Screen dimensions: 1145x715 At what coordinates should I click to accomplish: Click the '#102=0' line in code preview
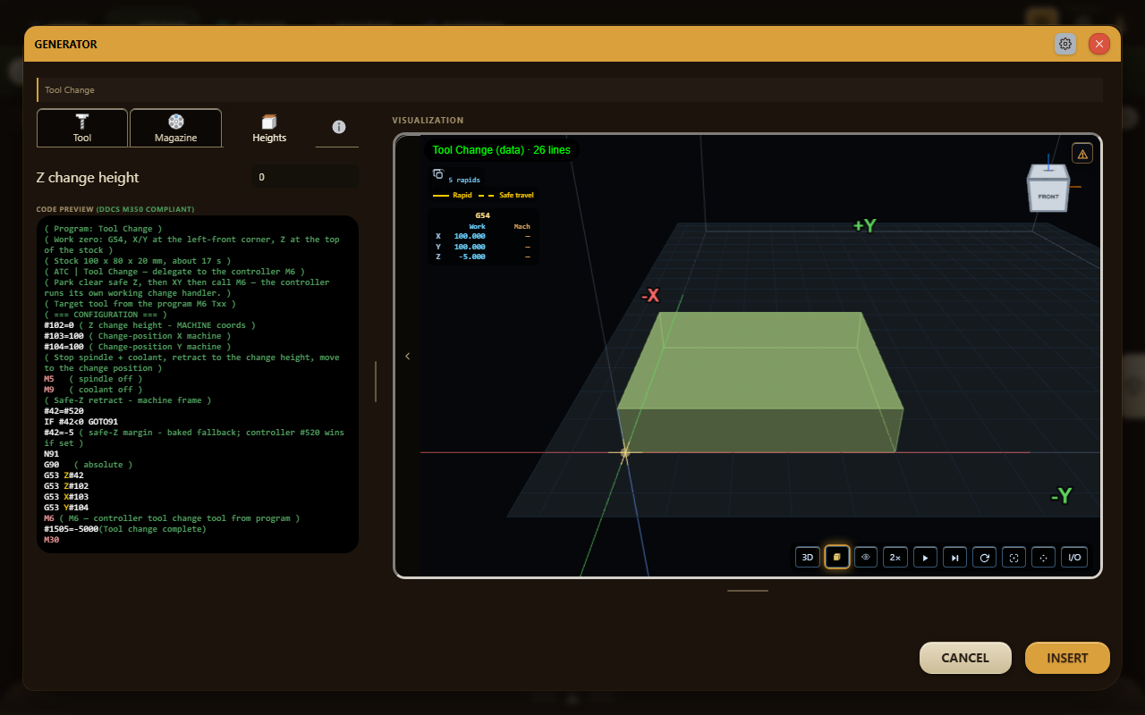click(149, 325)
